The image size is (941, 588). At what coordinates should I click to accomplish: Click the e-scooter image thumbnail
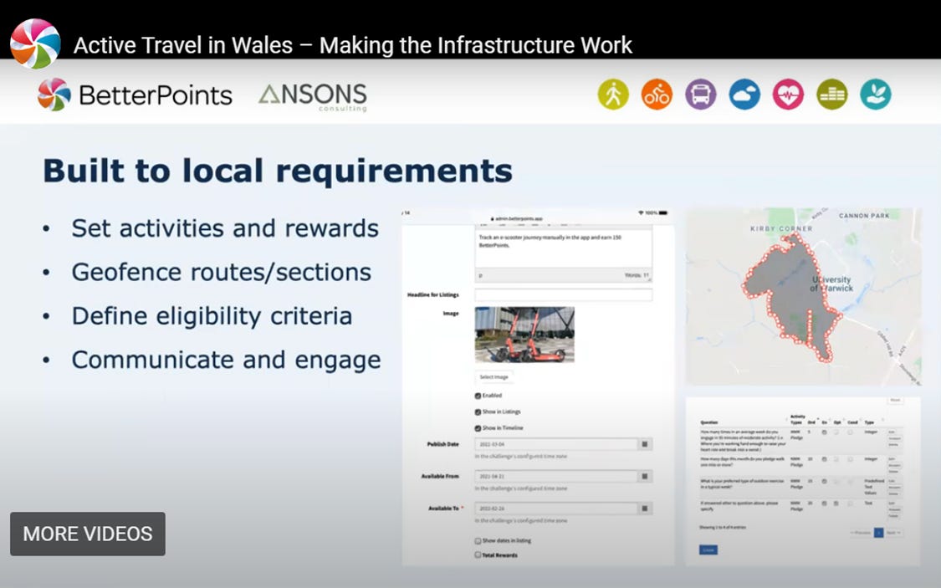click(524, 335)
